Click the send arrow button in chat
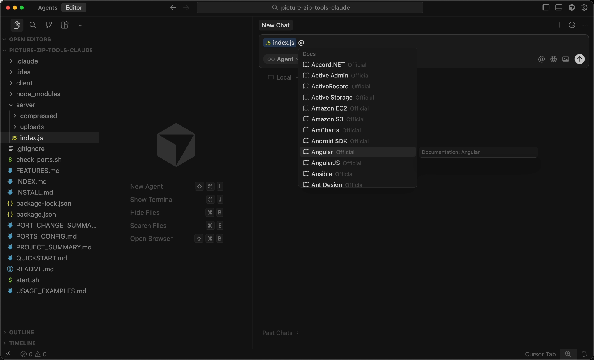Viewport: 594px width, 360px height. [580, 59]
